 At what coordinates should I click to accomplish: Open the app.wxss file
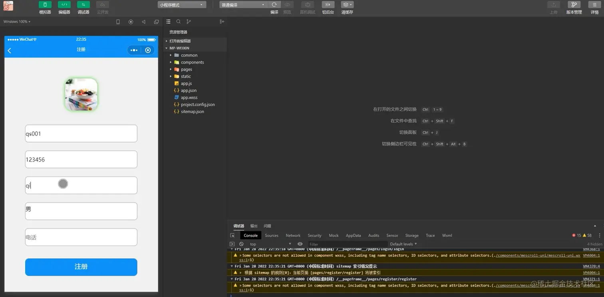click(x=195, y=98)
